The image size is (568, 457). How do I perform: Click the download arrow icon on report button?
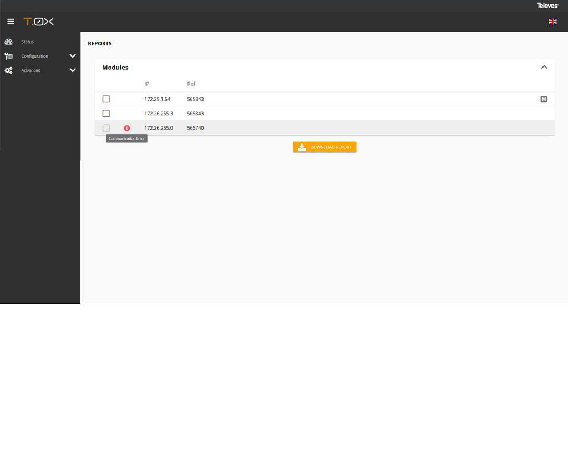(x=302, y=147)
